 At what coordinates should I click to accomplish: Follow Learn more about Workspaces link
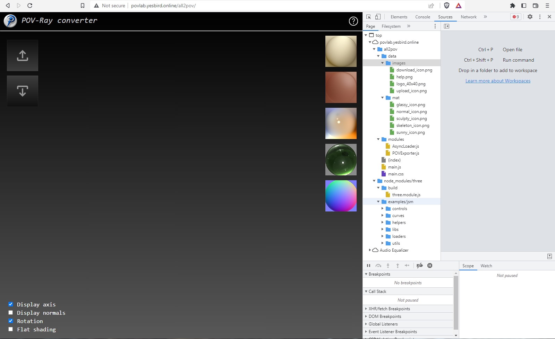pyautogui.click(x=498, y=81)
